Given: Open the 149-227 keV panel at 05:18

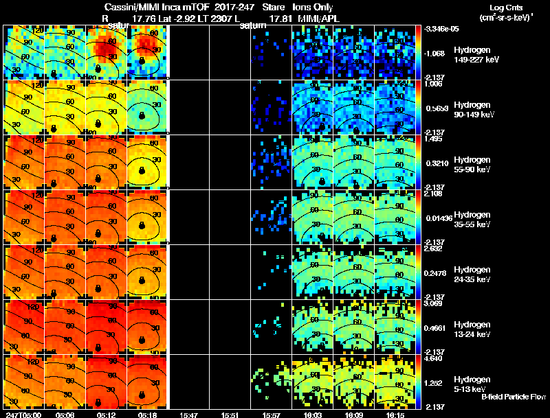Looking at the screenshot, I should [x=147, y=52].
